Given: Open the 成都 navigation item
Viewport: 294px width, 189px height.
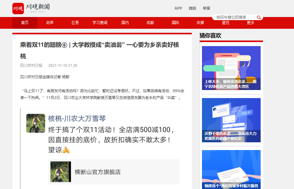Looking at the screenshot, I should [150, 23].
